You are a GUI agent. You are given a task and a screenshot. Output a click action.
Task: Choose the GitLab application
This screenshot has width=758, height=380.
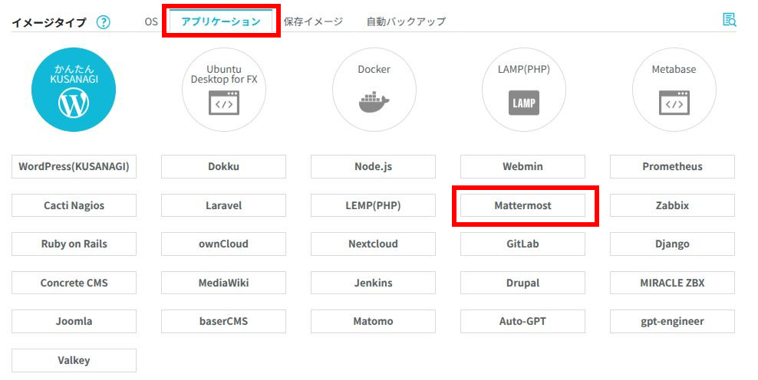(522, 244)
